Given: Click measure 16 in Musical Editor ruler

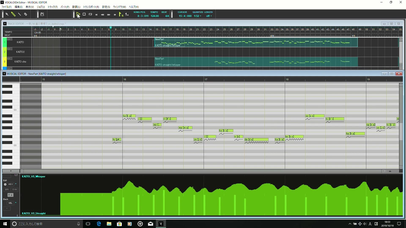Looking at the screenshot, I should tap(125, 79).
